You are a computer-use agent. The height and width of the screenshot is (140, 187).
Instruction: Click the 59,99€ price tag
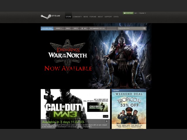(x=105, y=116)
